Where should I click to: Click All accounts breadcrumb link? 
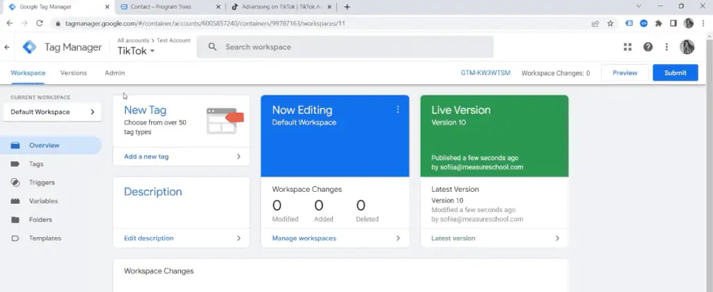[x=133, y=40]
